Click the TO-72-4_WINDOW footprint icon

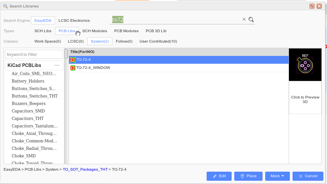click(x=73, y=68)
